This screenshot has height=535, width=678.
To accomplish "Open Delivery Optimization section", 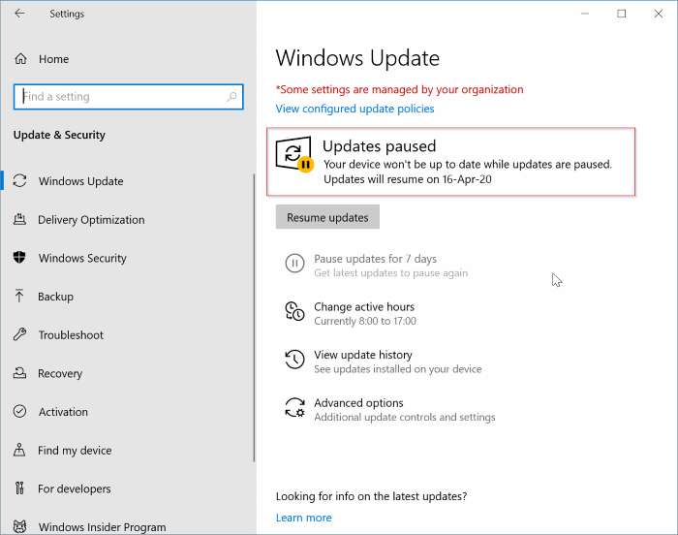I will pyautogui.click(x=91, y=219).
